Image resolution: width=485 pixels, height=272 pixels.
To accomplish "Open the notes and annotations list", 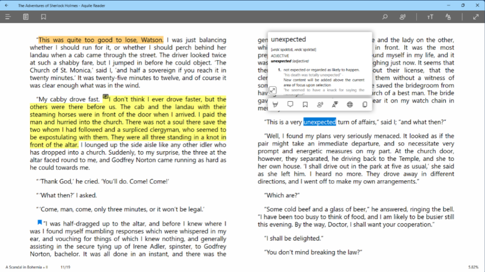I will (x=26, y=17).
